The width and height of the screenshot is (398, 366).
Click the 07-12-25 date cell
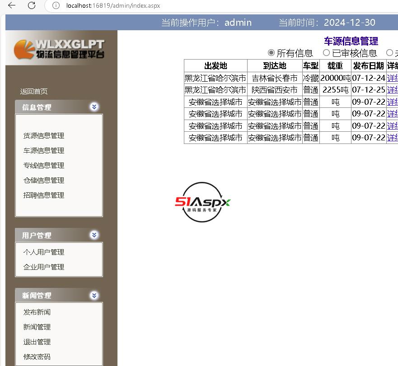[x=368, y=90]
